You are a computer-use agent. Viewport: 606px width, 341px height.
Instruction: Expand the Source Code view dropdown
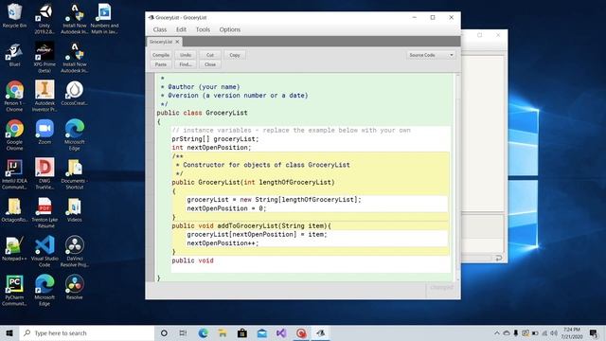[x=431, y=55]
